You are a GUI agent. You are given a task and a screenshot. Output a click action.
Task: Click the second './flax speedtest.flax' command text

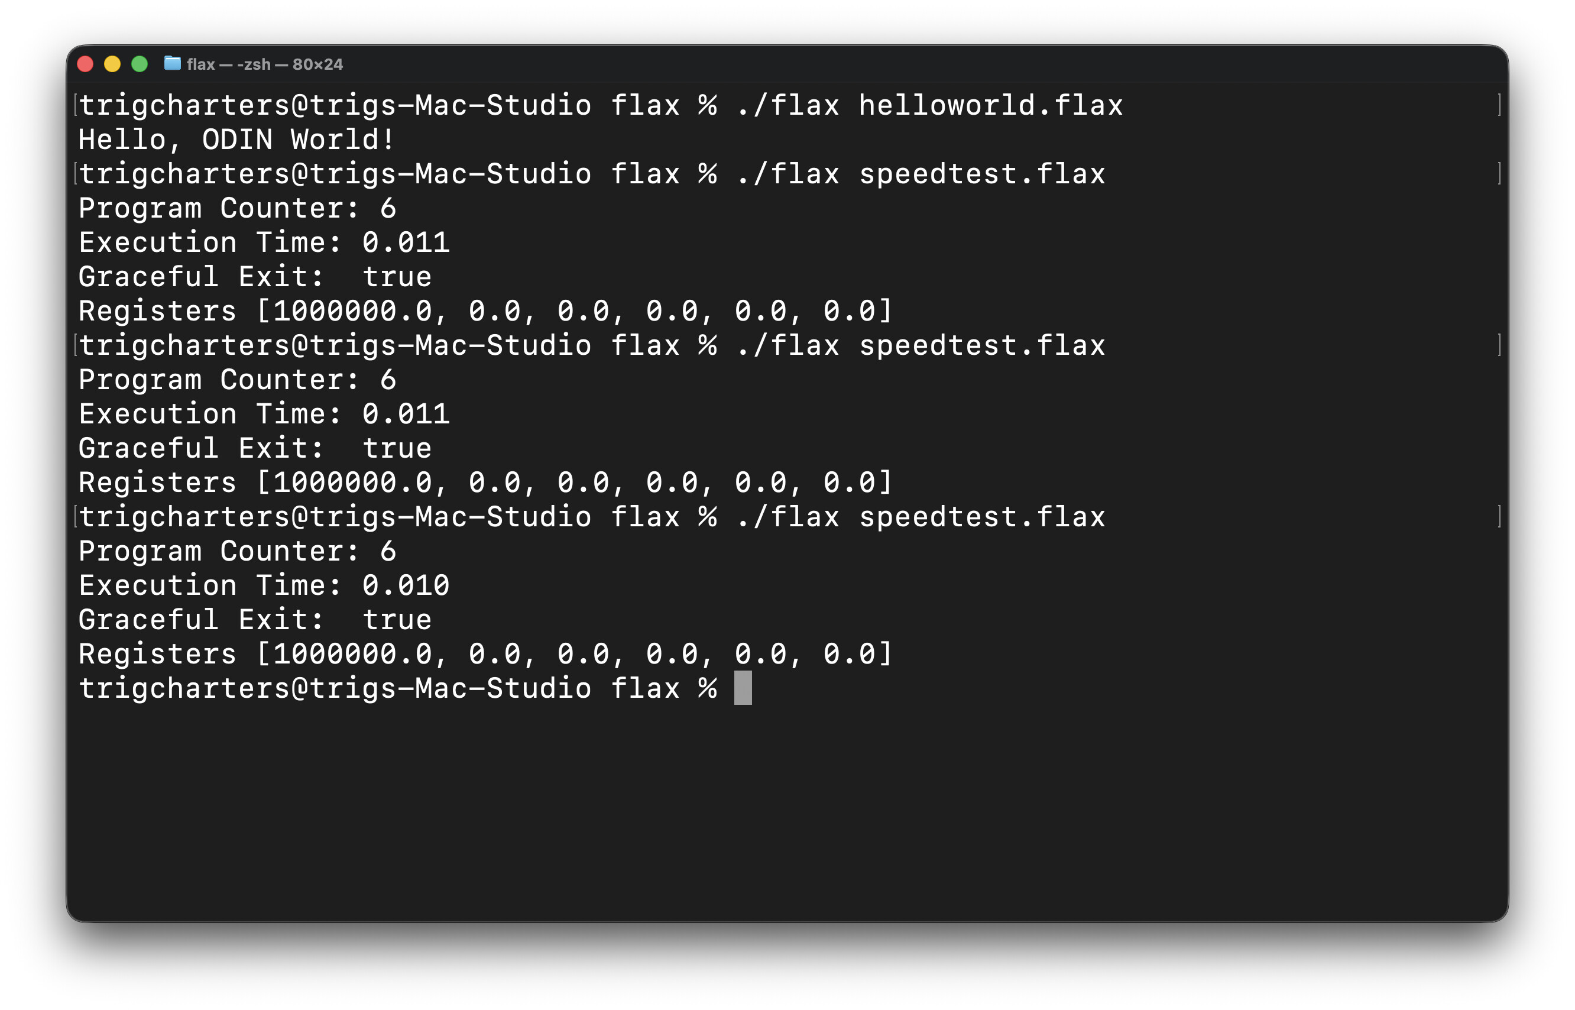point(921,345)
